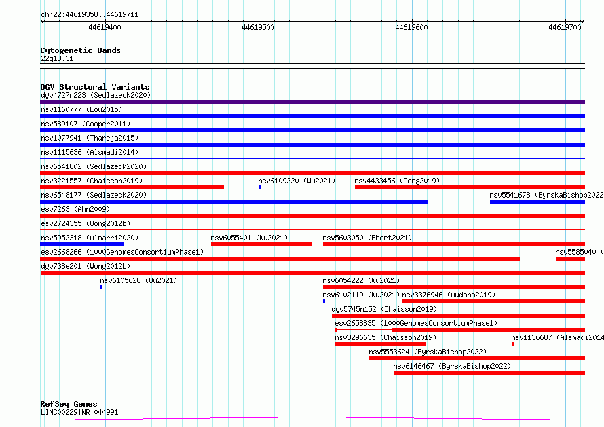
Task: Click nsv1136687 (Alsmadi2014) label
Action: [557, 337]
